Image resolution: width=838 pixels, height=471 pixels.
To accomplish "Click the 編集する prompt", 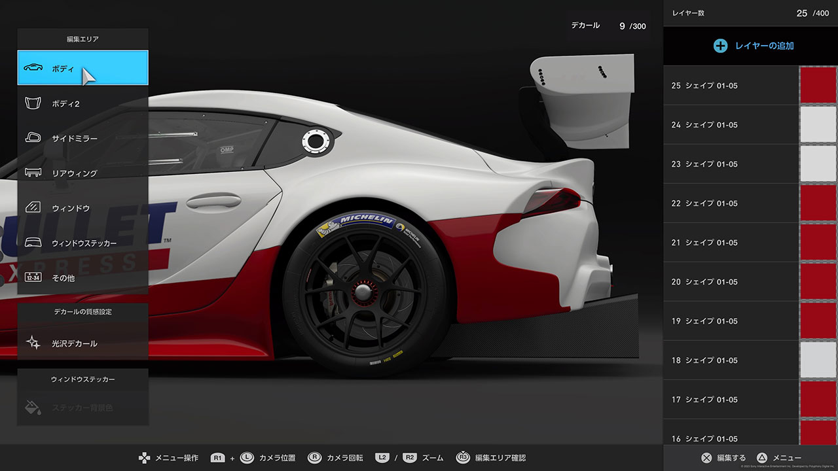I will click(x=731, y=458).
